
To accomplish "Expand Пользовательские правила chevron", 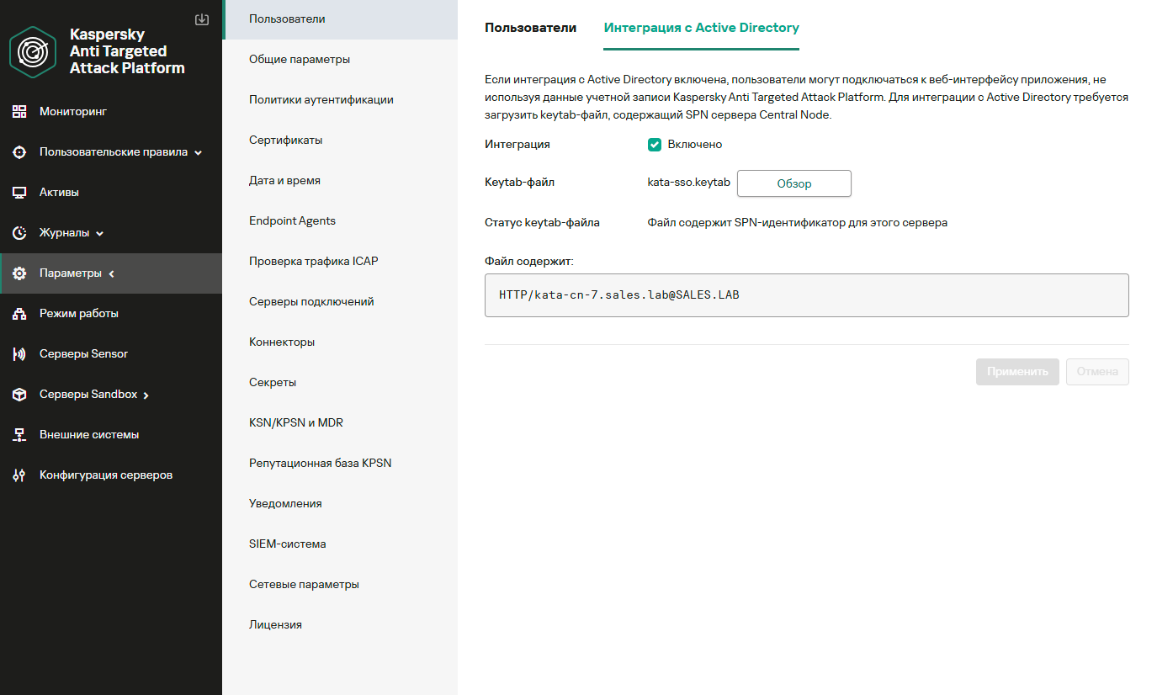I will pyautogui.click(x=199, y=153).
